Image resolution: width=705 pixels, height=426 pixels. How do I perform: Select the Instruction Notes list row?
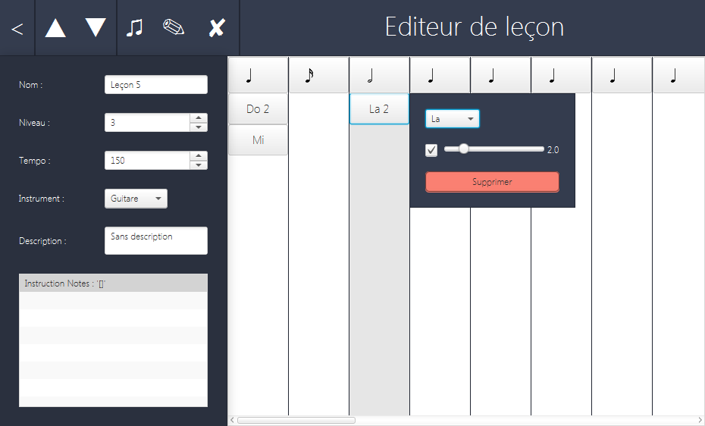click(x=113, y=283)
